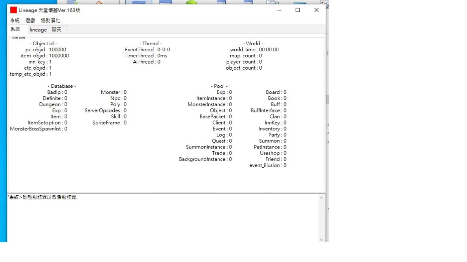Image resolution: width=467 pixels, height=262 pixels.
Task: Click the BackgroundInstance : 0 pool entry
Action: point(206,159)
